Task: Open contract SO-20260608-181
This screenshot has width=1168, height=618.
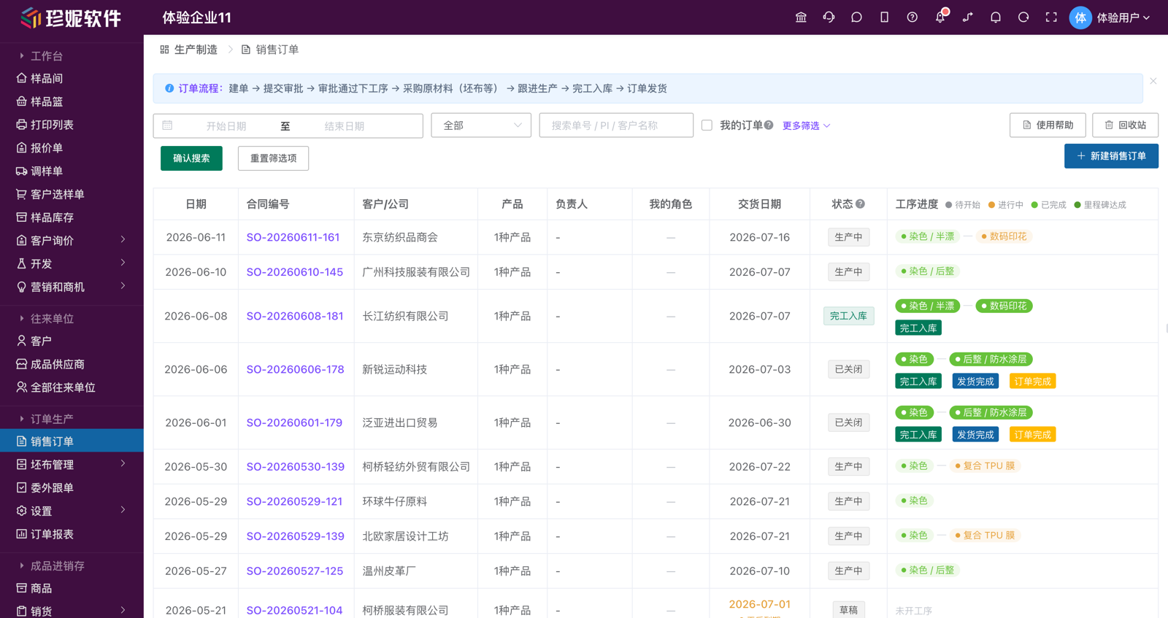Action: [x=295, y=316]
